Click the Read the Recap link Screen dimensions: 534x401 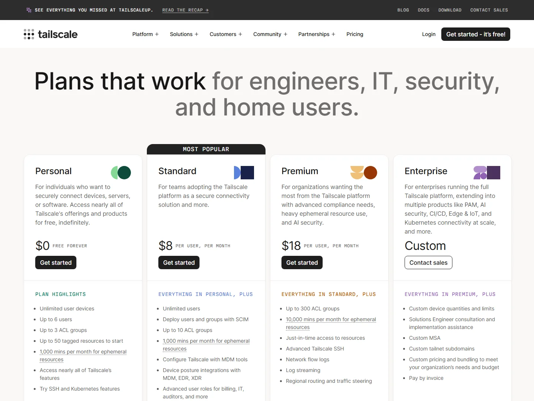point(185,10)
